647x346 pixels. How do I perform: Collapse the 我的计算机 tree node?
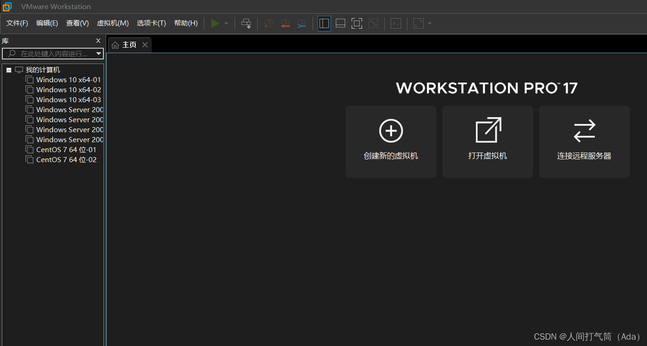pos(9,70)
